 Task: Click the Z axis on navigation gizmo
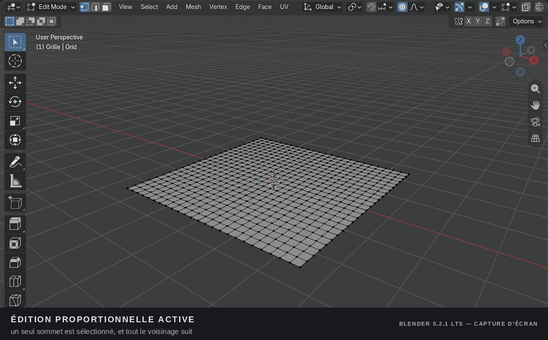pos(520,40)
